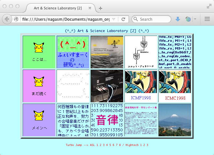Jump to ASL page 6 link

tap(113, 145)
